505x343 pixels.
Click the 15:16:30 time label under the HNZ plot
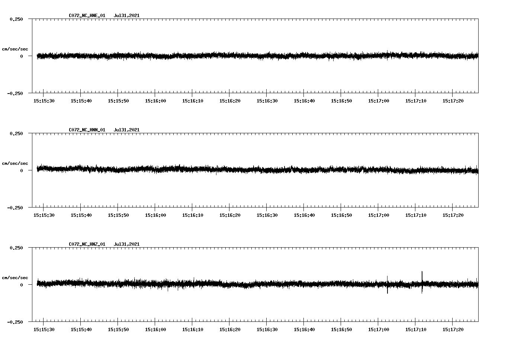point(267,330)
